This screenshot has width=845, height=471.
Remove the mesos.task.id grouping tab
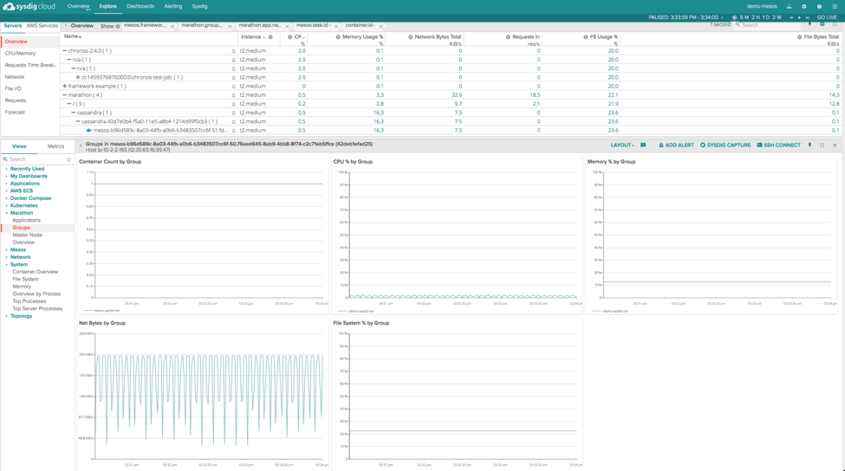[x=336, y=26]
